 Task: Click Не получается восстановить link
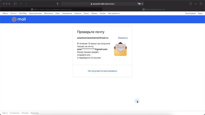click(x=102, y=71)
